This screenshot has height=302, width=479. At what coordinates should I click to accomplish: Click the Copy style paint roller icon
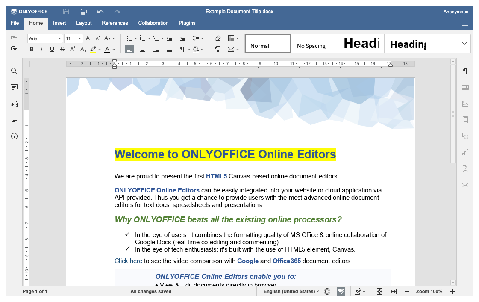click(218, 49)
